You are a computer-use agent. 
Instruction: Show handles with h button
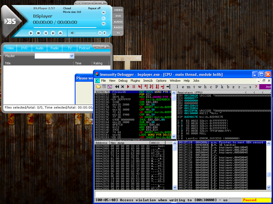point(205,87)
